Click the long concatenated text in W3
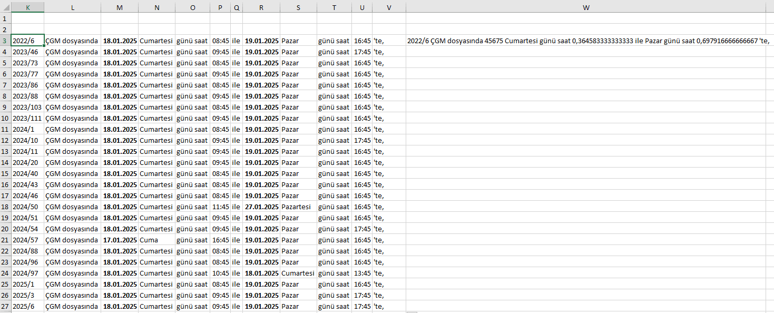 tap(585, 41)
